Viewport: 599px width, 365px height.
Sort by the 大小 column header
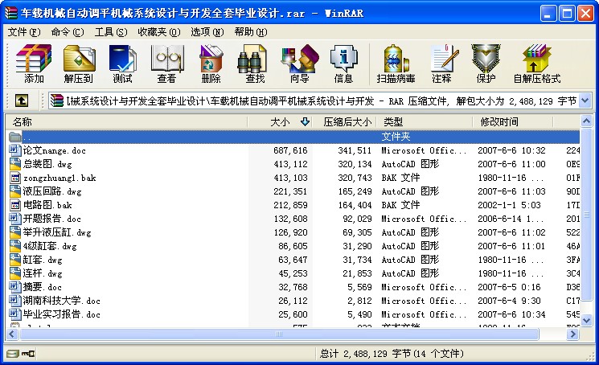pos(281,121)
